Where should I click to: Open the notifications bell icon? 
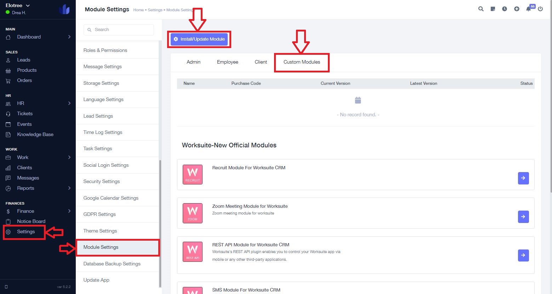pos(529,9)
